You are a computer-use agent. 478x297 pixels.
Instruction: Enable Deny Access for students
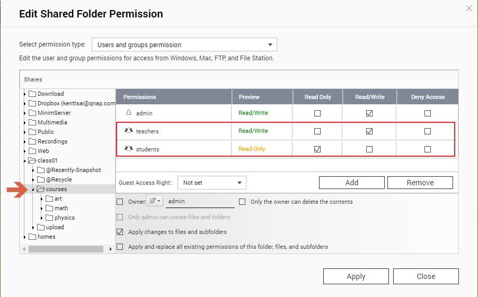tap(428, 149)
